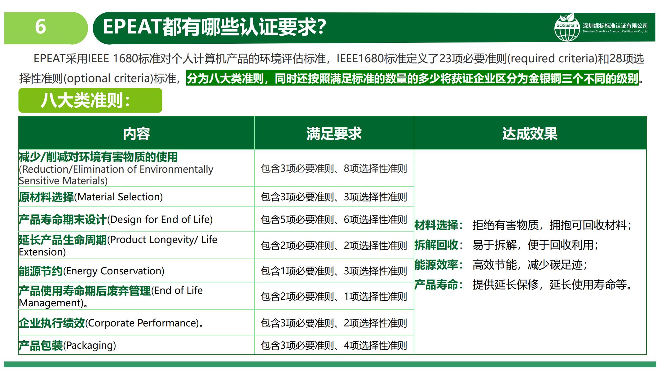Select row '产品包装(Packaging)'
Image resolution: width=661 pixels, height=372 pixels.
(136, 345)
